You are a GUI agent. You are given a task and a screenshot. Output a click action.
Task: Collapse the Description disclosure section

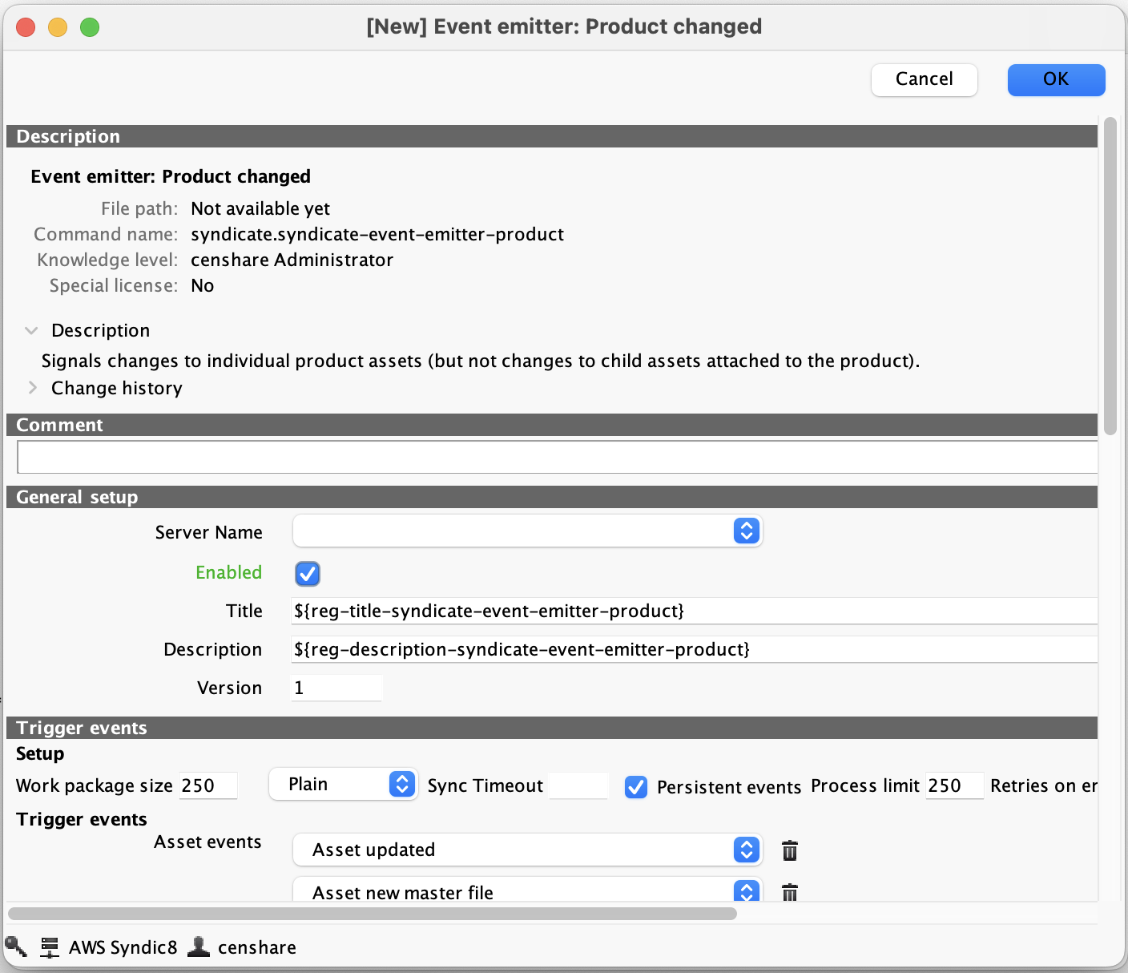tap(32, 330)
